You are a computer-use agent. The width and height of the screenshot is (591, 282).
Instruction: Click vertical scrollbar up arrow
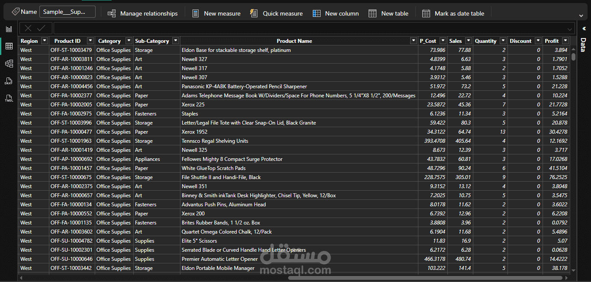(574, 49)
